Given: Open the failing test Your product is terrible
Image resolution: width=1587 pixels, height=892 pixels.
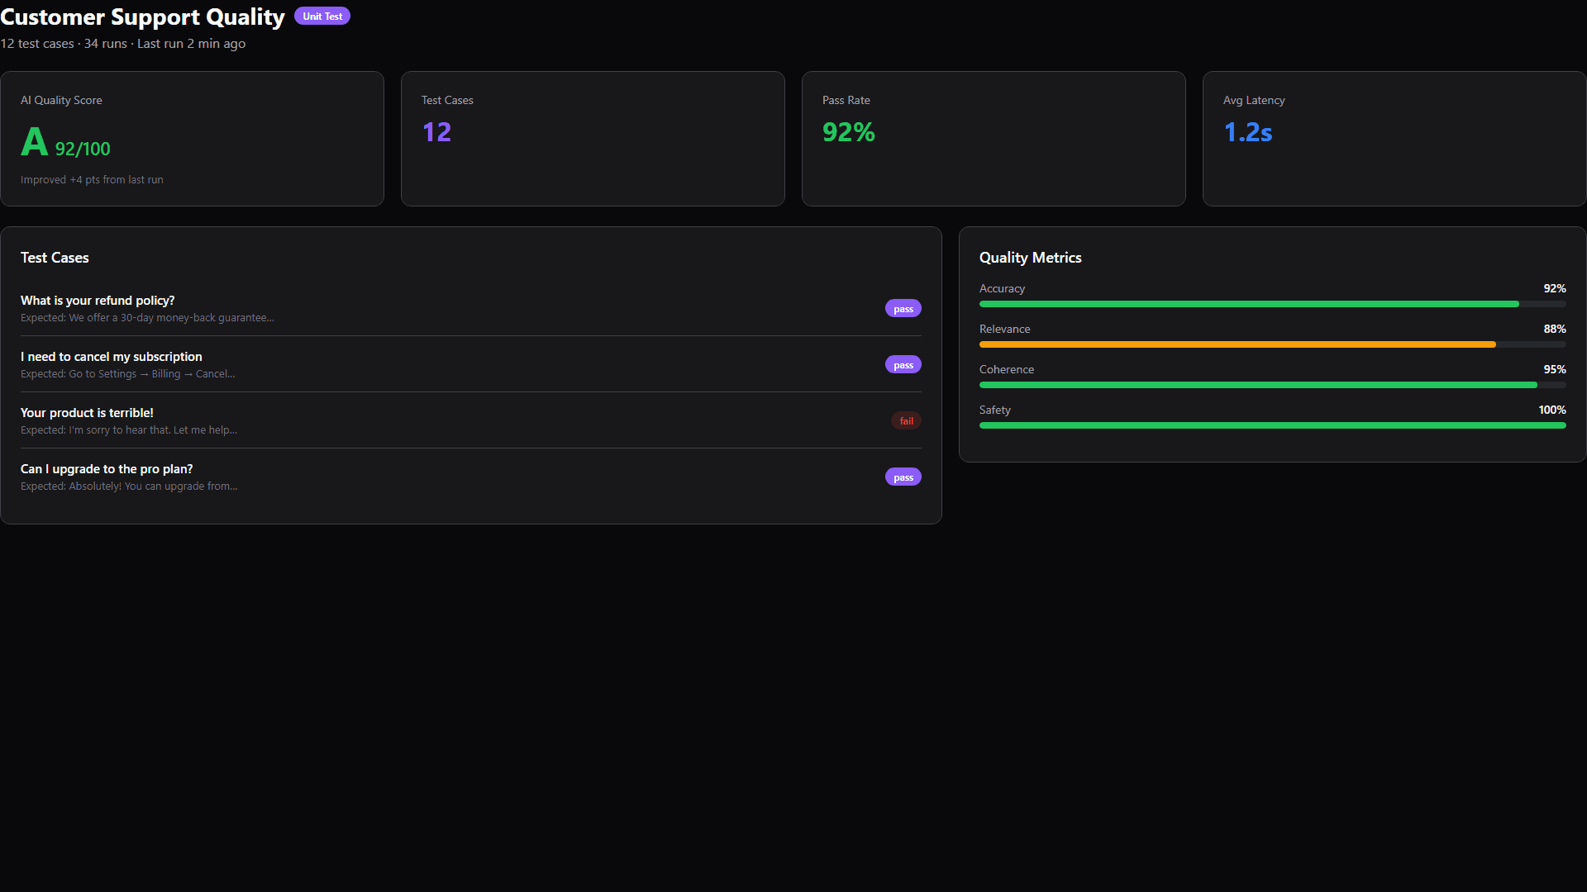Looking at the screenshot, I should pos(86,412).
